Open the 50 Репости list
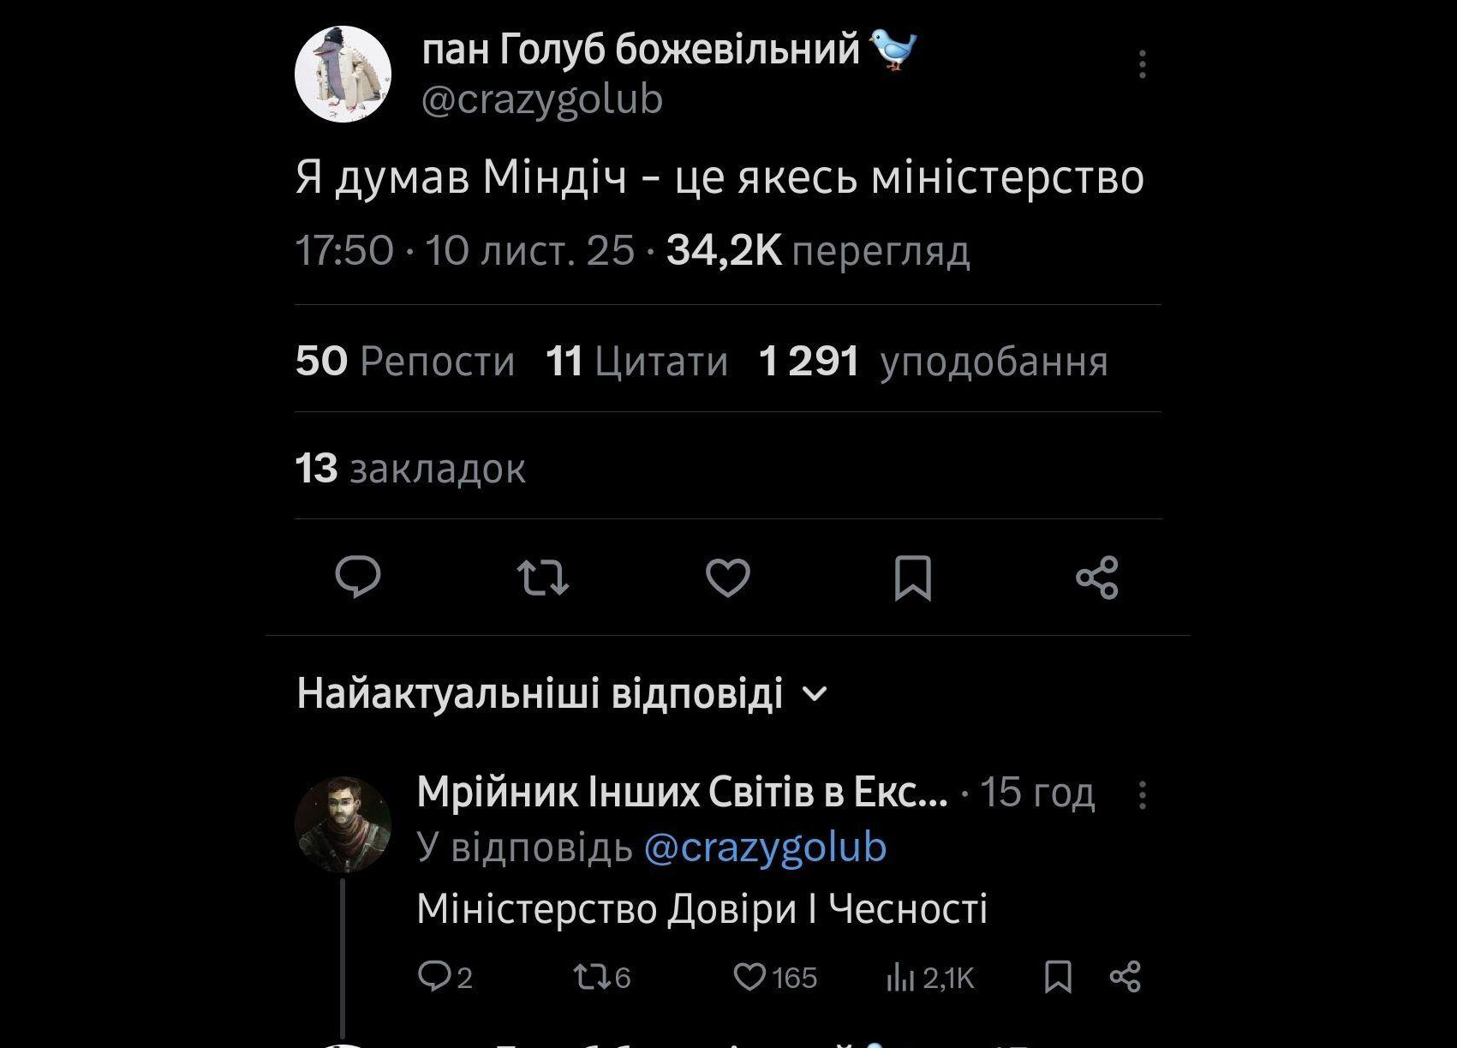Viewport: 1457px width, 1048px height. (405, 361)
